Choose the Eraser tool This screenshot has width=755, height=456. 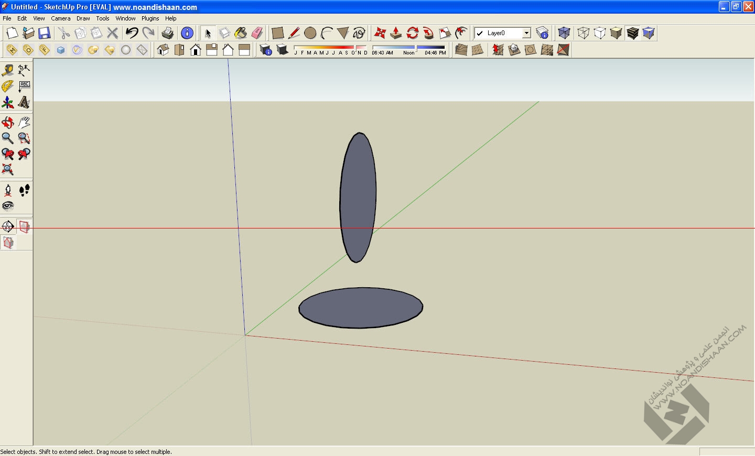click(x=257, y=33)
